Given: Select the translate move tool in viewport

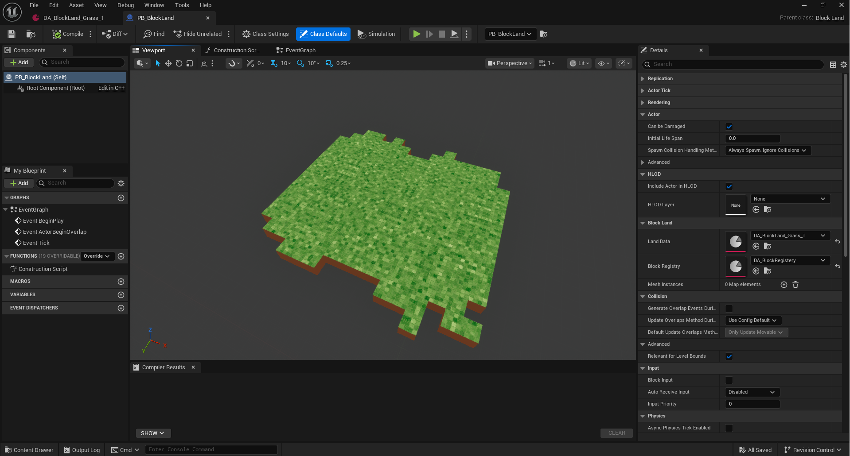Looking at the screenshot, I should click(168, 63).
